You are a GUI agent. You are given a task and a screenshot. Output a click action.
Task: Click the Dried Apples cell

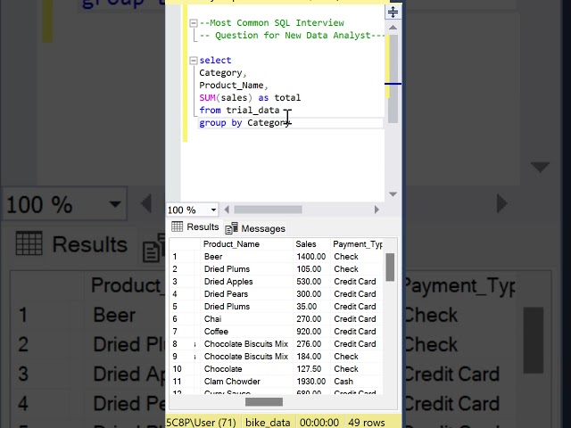[228, 282]
